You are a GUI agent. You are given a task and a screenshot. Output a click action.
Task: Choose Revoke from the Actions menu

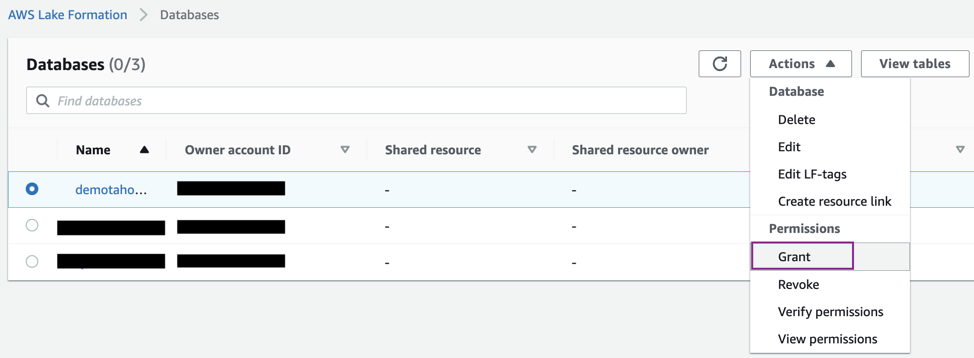point(799,284)
